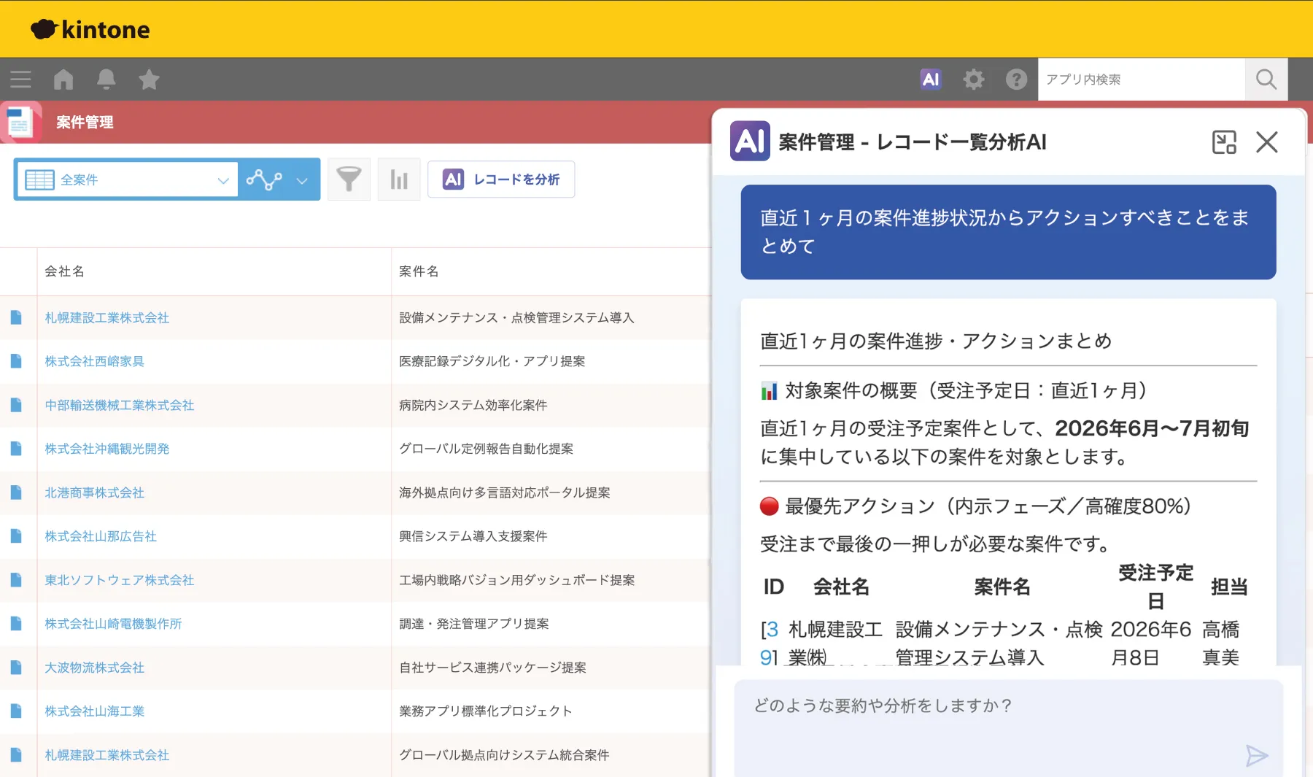The image size is (1313, 777).
Task: Open record detail for 大波物流株式会社 row
Action: (x=16, y=668)
